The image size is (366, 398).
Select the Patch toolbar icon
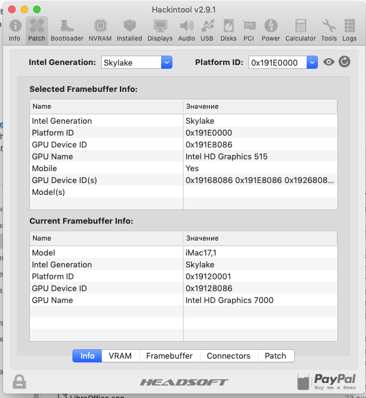pyautogui.click(x=37, y=31)
